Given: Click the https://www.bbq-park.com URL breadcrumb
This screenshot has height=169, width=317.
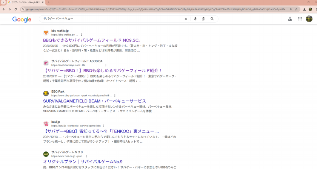Looking at the screenshot, I should coord(82,96).
